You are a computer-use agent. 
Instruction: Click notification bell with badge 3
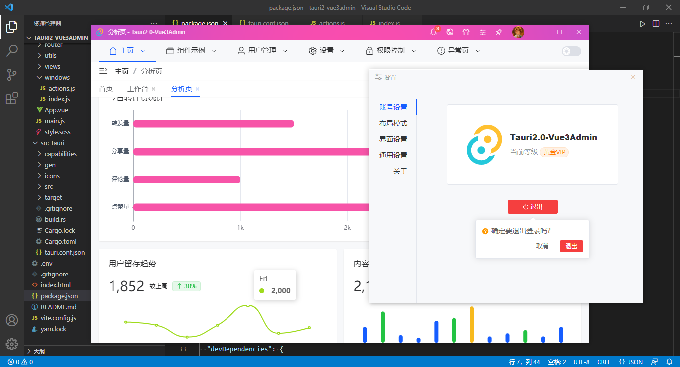[x=434, y=32]
